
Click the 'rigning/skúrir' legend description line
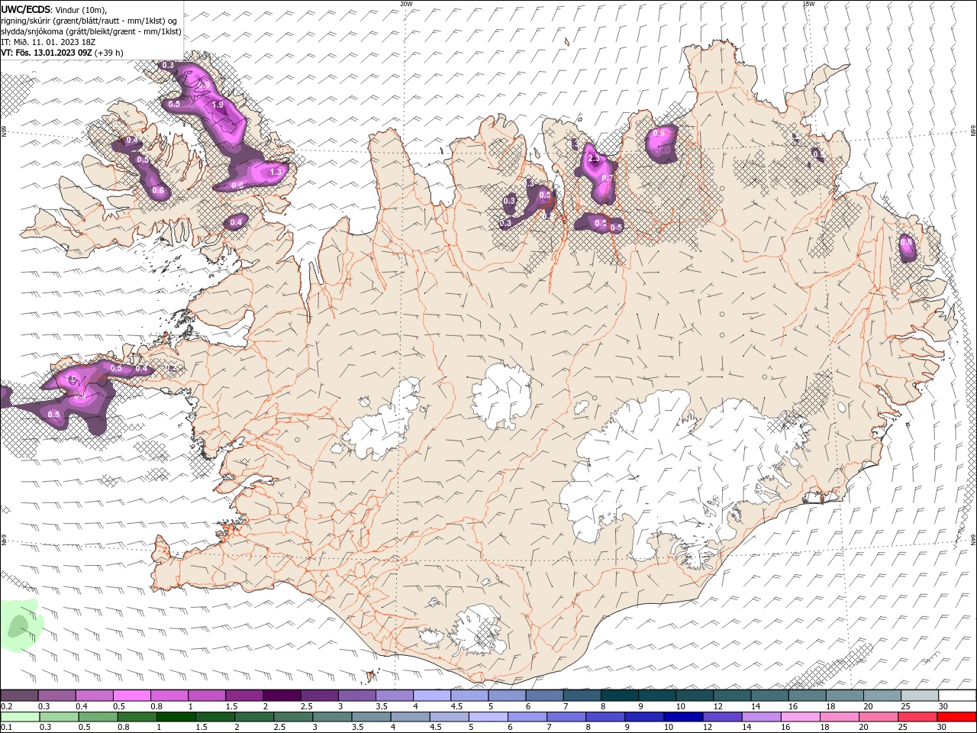click(89, 21)
